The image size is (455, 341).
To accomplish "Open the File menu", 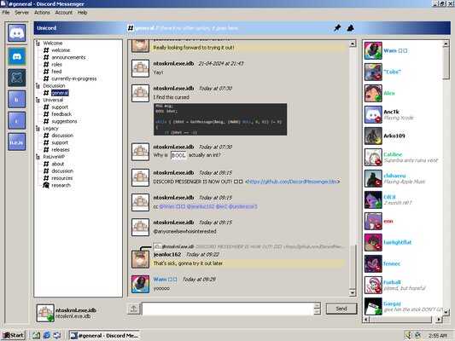I will (6, 13).
